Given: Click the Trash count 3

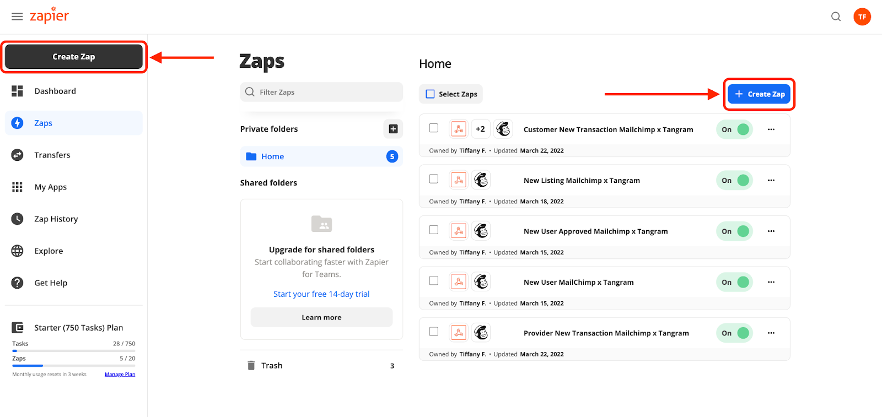Looking at the screenshot, I should (x=392, y=366).
